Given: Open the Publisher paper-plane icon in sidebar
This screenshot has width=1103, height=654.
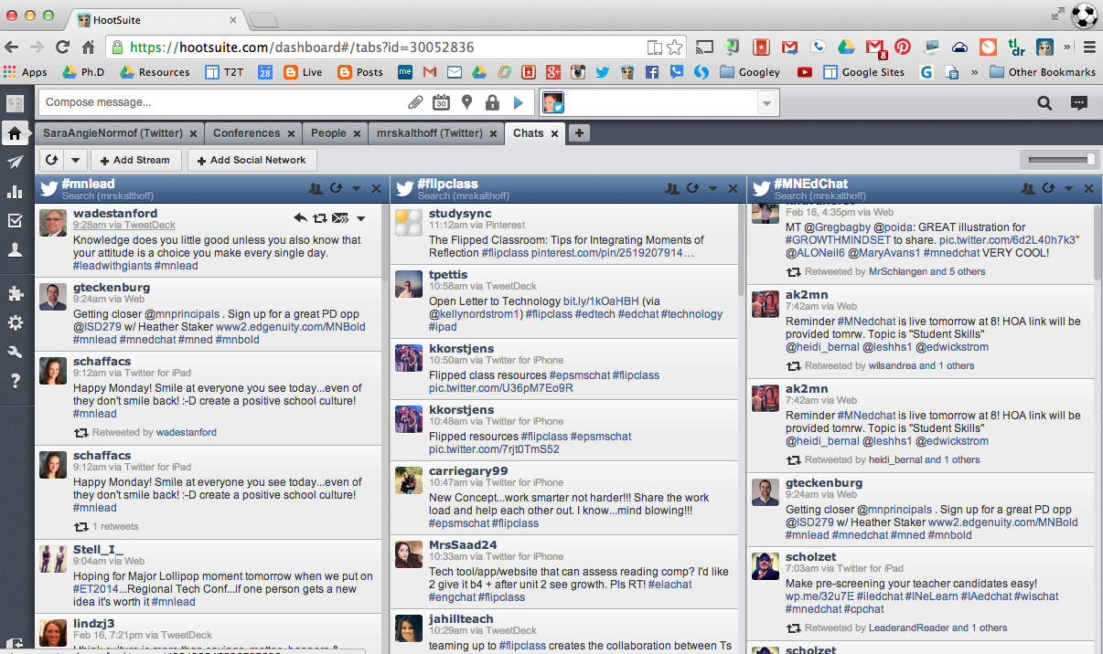Looking at the screenshot, I should 15,163.
